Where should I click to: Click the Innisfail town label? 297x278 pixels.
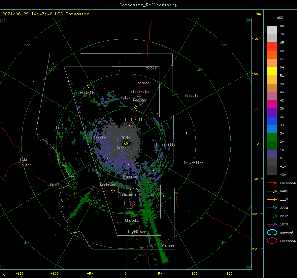click(x=133, y=120)
